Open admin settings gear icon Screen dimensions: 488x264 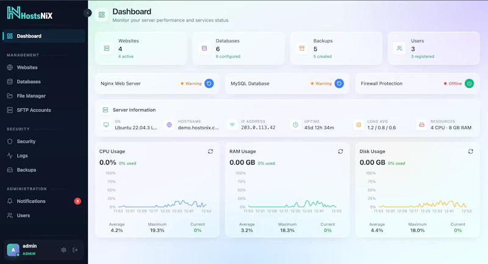63,250
